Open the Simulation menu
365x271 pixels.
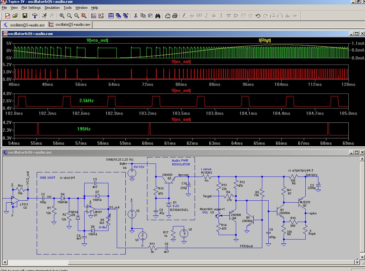52,8
